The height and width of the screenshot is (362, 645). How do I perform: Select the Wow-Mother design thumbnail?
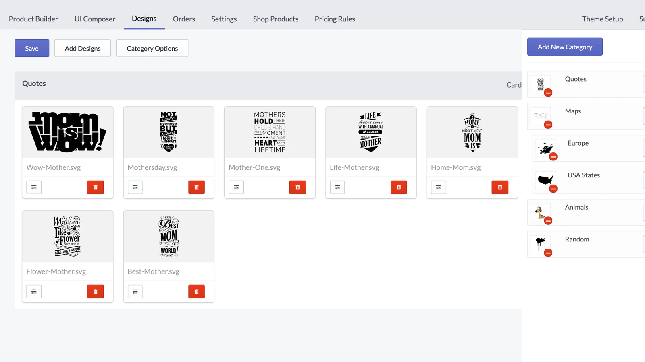click(x=67, y=132)
